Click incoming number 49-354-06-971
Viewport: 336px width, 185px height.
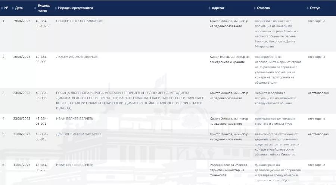41,121
